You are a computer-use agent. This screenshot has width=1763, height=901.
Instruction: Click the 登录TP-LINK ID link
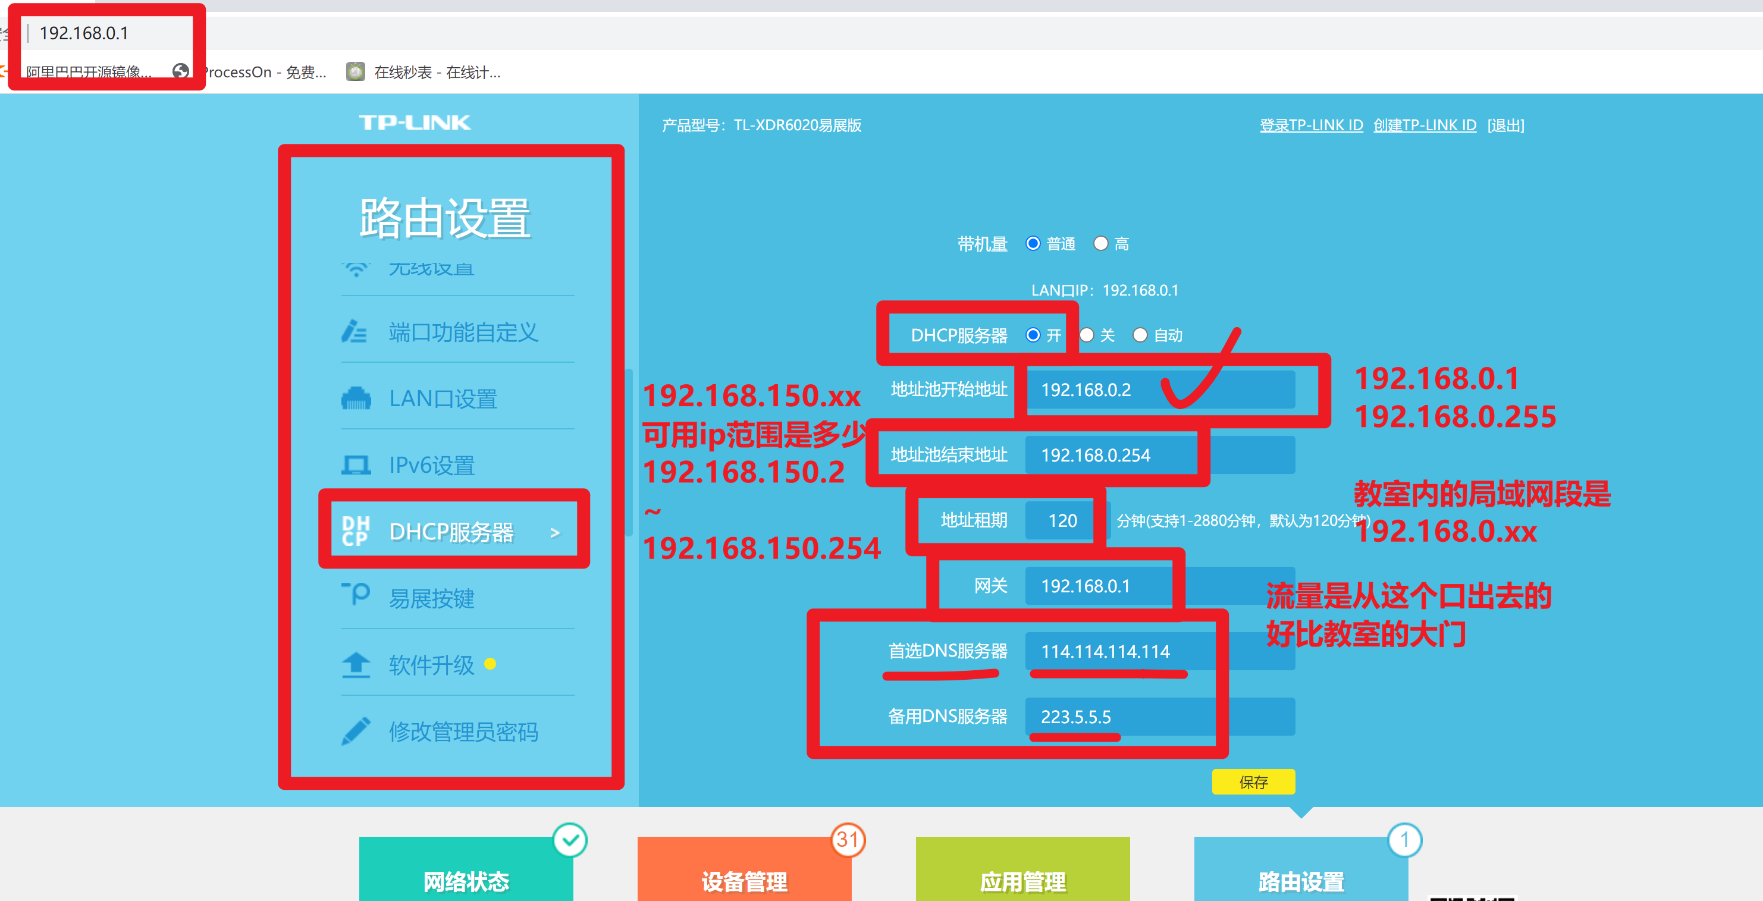(1312, 125)
